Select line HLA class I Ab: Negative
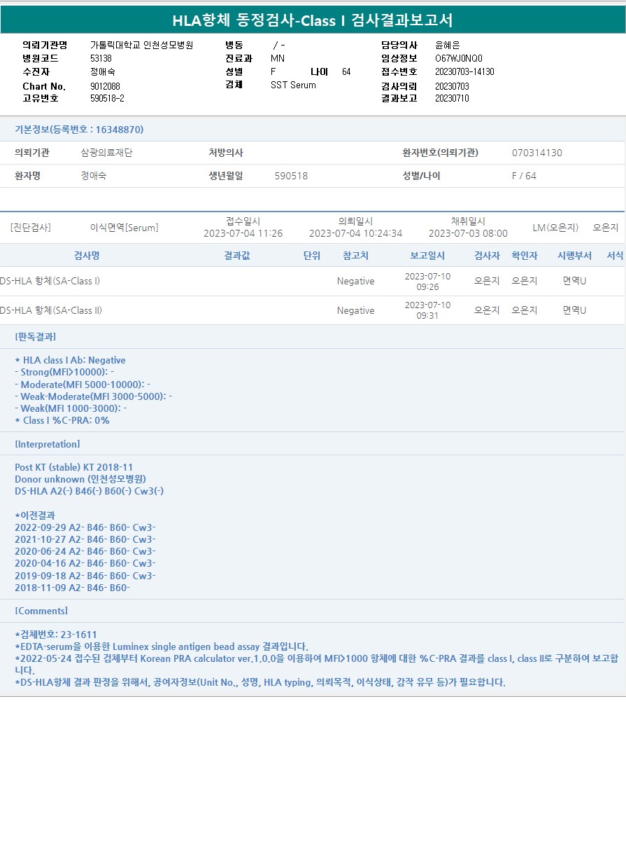 70,360
